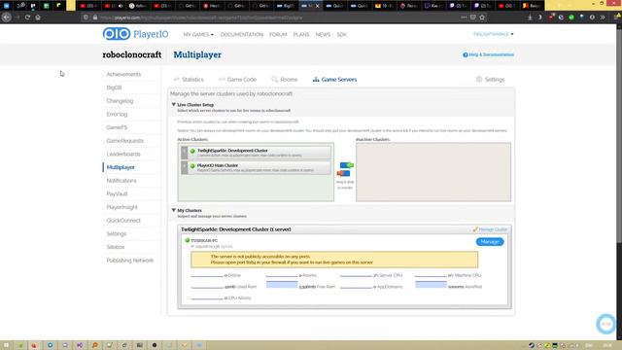This screenshot has width=622, height=350.
Task: Open the account username dropdown
Action: [x=493, y=34]
